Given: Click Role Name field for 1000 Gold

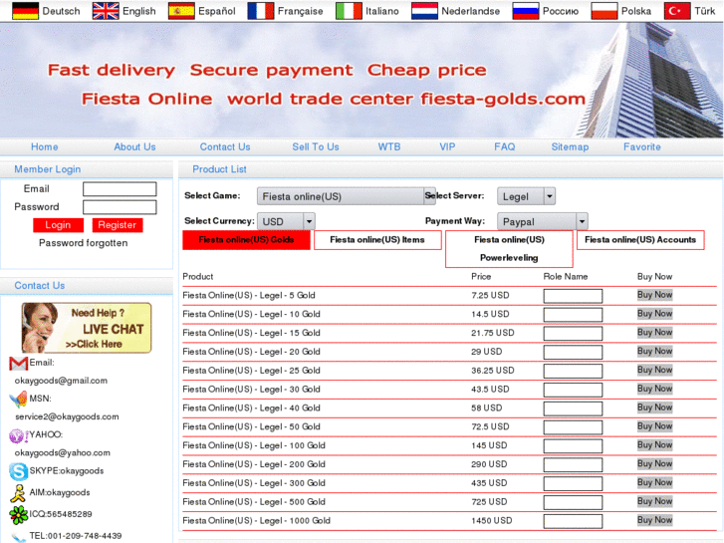Looking at the screenshot, I should [573, 521].
